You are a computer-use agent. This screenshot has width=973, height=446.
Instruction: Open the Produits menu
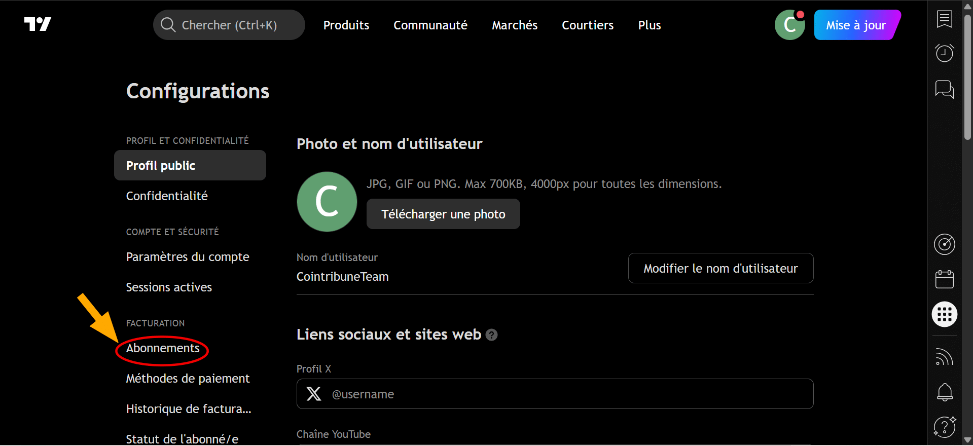point(346,25)
